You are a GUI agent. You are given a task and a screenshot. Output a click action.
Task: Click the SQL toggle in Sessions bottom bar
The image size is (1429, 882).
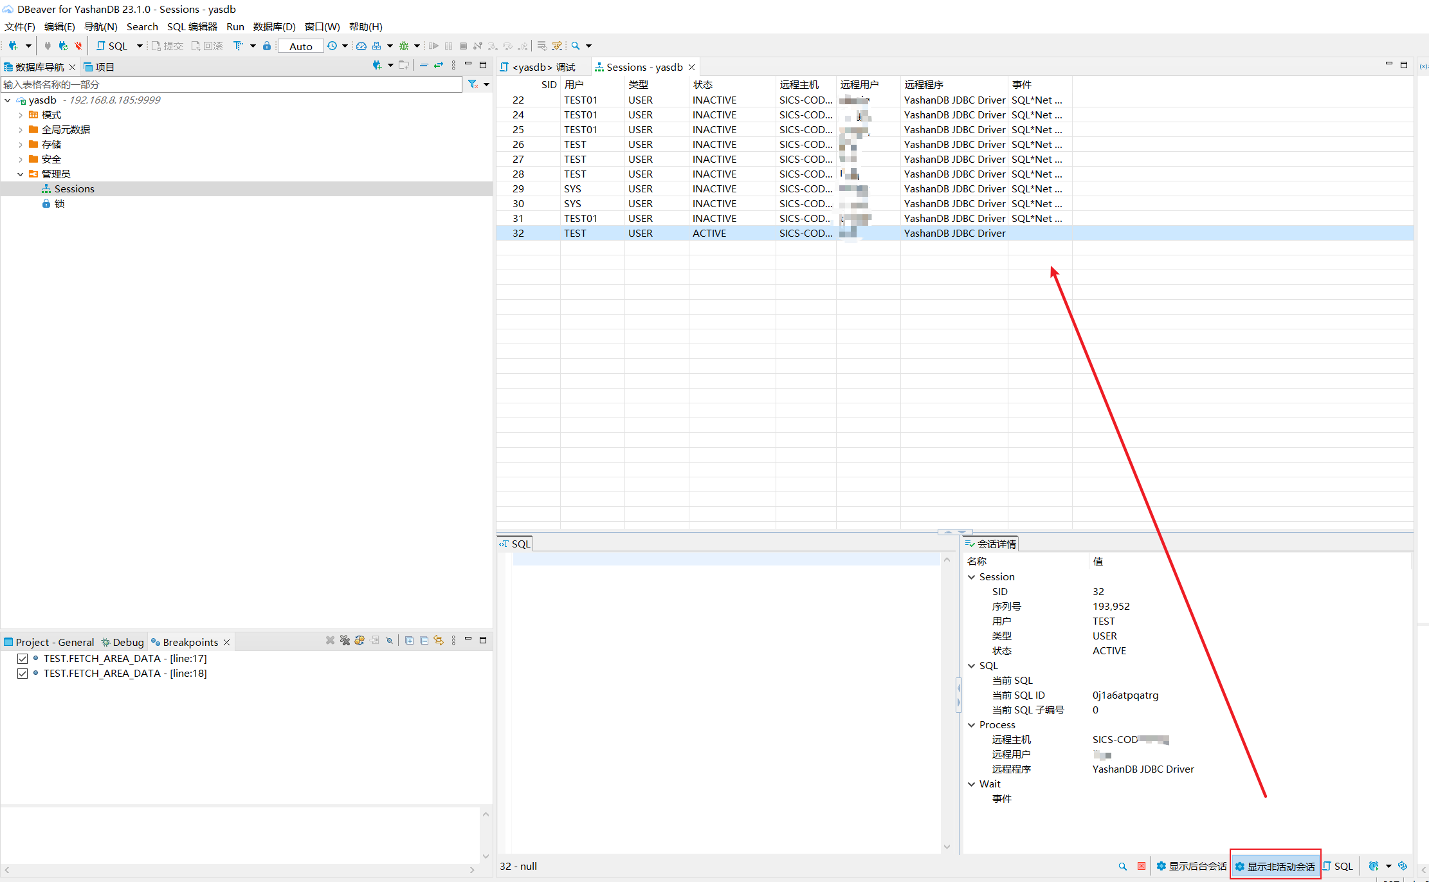click(x=1338, y=866)
